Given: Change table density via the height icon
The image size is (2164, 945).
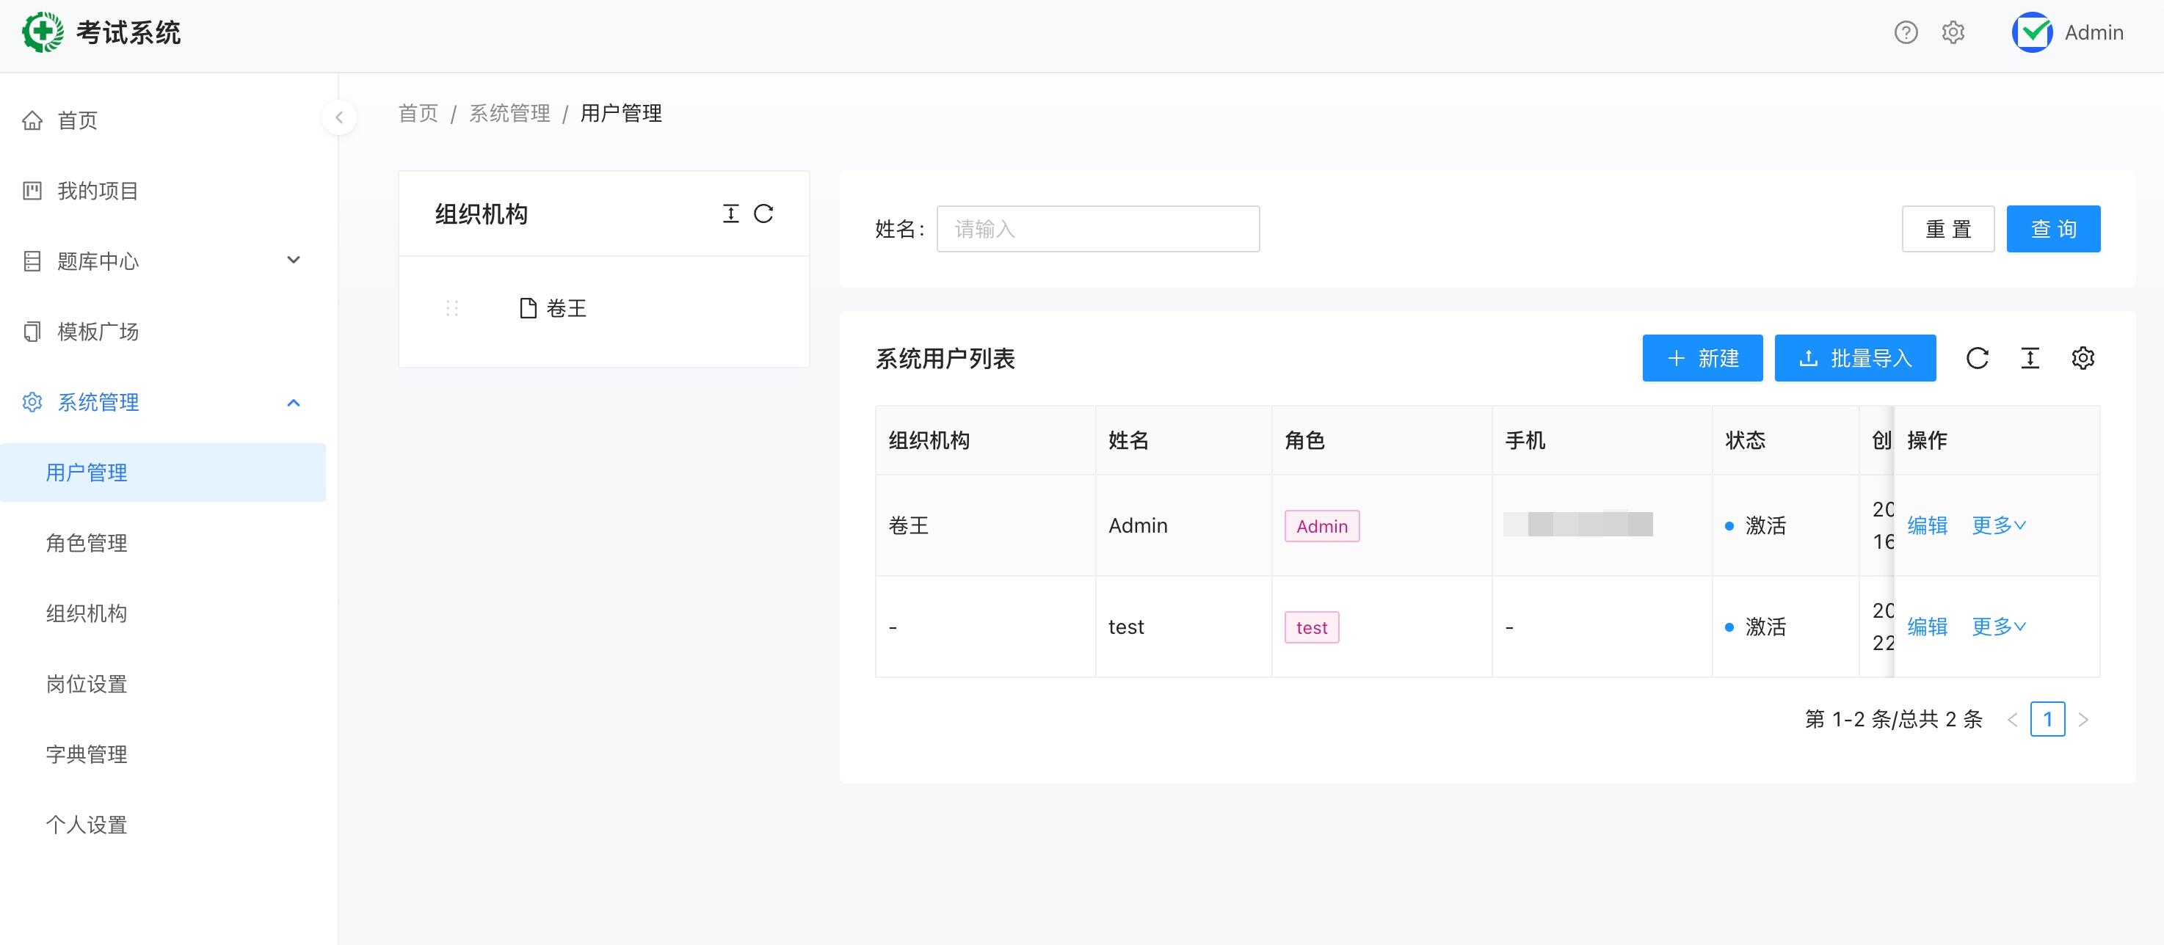Looking at the screenshot, I should click(x=2030, y=359).
